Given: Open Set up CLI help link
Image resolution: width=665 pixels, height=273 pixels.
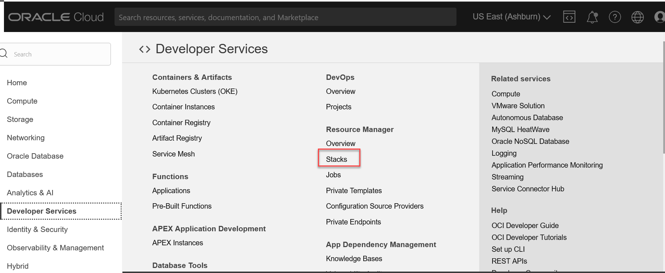Looking at the screenshot, I should [508, 249].
